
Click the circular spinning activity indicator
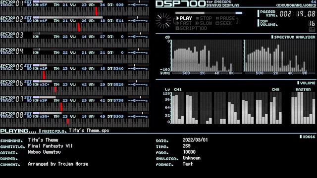(x=163, y=21)
